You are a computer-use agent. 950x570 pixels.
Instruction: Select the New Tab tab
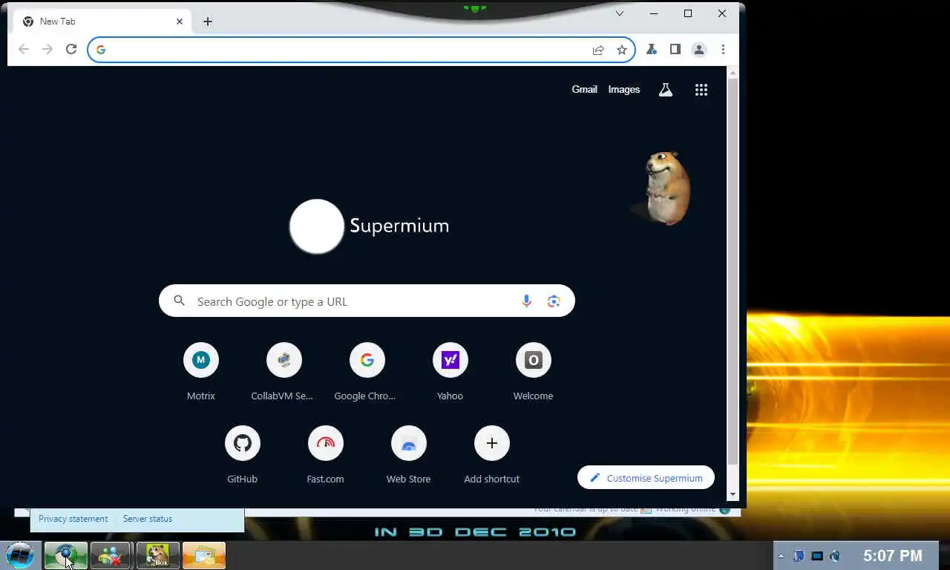pyautogui.click(x=102, y=22)
